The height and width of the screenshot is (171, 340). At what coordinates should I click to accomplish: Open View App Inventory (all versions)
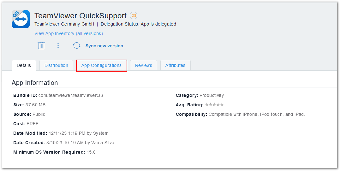(x=69, y=33)
